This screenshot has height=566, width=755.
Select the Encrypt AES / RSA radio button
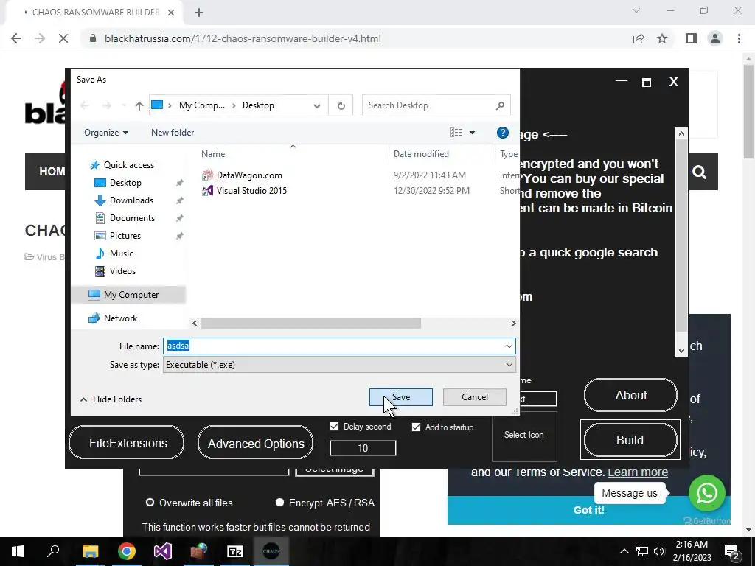[x=279, y=503]
